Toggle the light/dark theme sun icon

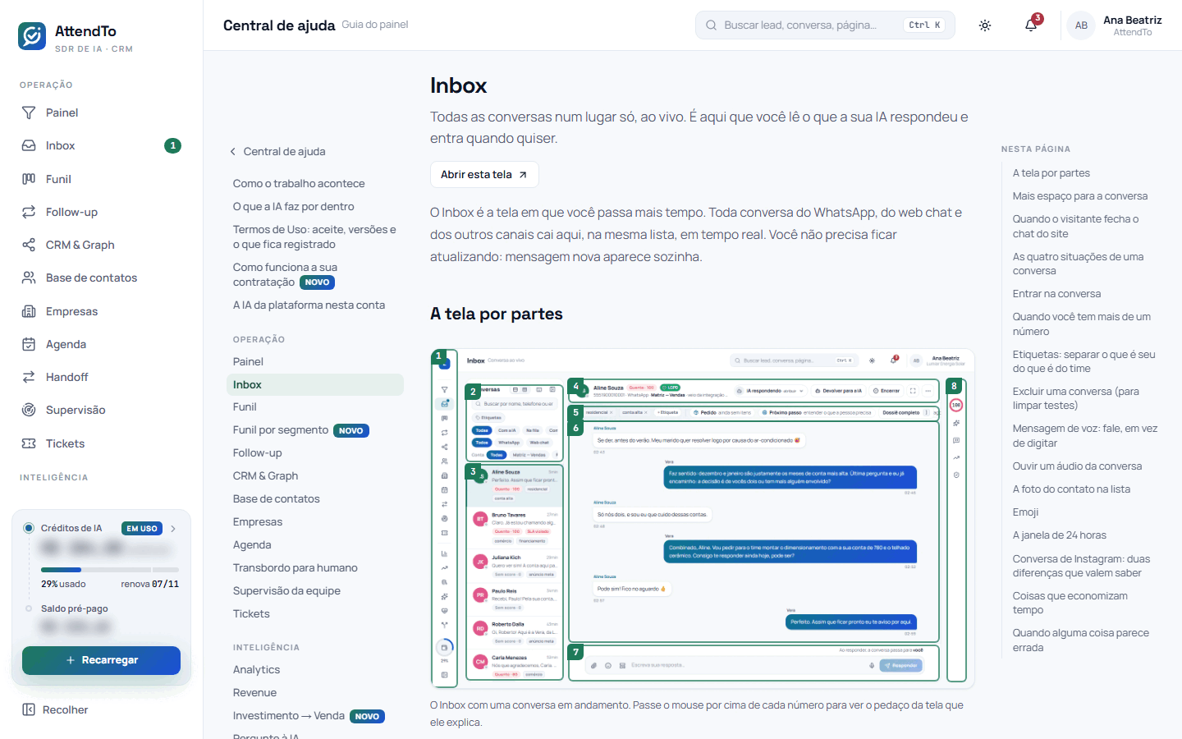(985, 25)
